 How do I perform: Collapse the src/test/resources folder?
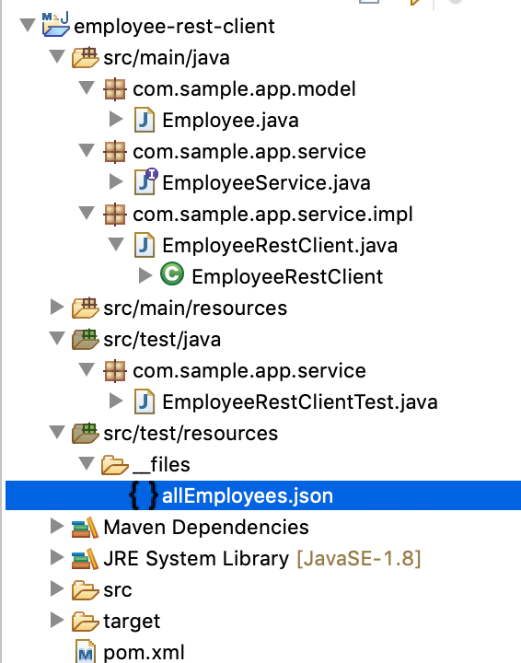[57, 432]
